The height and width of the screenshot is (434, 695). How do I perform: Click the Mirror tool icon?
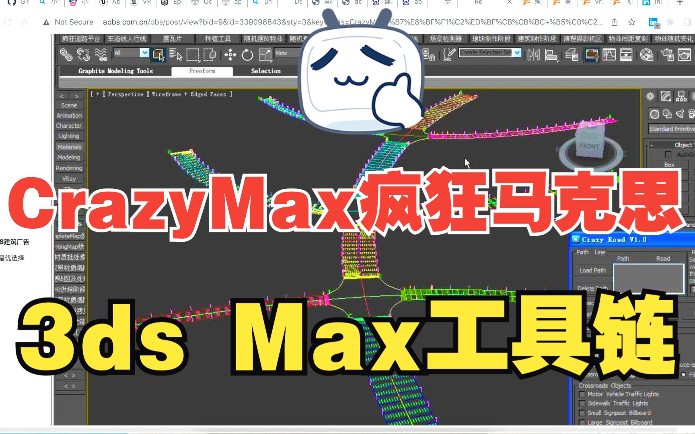click(x=534, y=54)
